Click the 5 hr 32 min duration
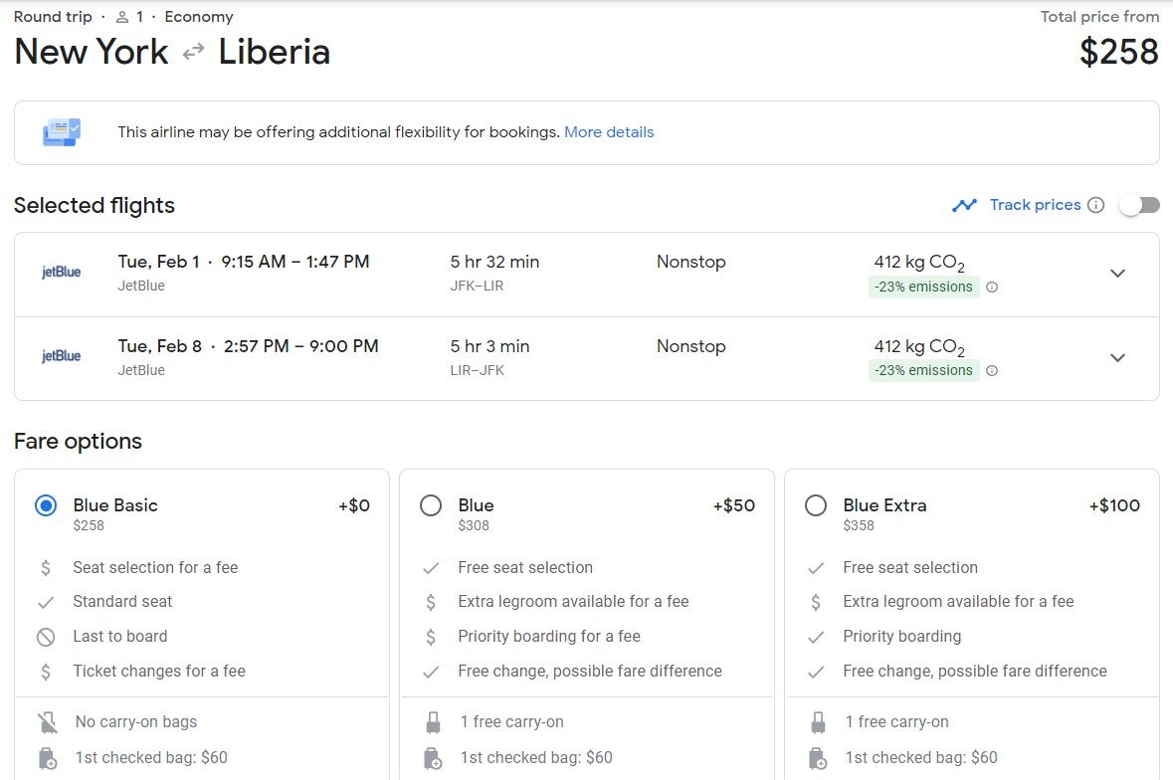 (x=494, y=262)
